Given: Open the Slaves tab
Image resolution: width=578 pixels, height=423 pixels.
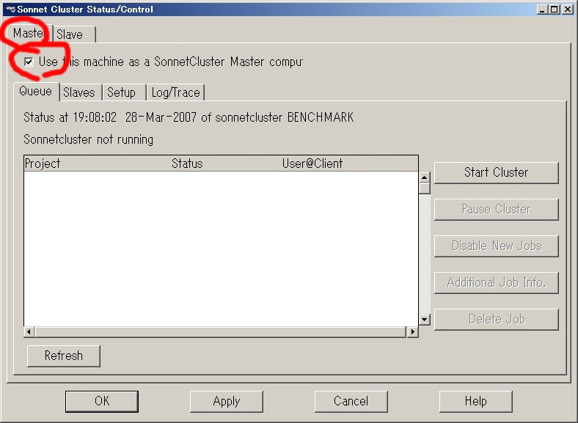Looking at the screenshot, I should 79,92.
